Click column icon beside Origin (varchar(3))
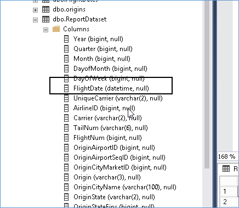The image size is (239, 208). tap(66, 177)
